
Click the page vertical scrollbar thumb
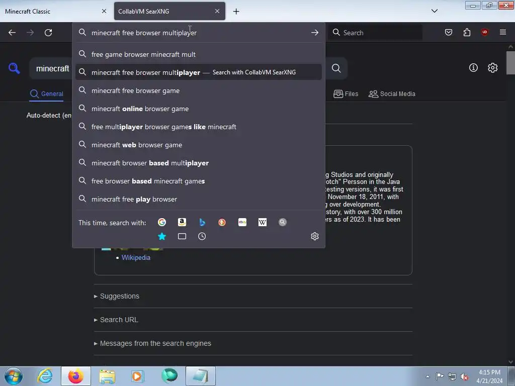[510, 63]
